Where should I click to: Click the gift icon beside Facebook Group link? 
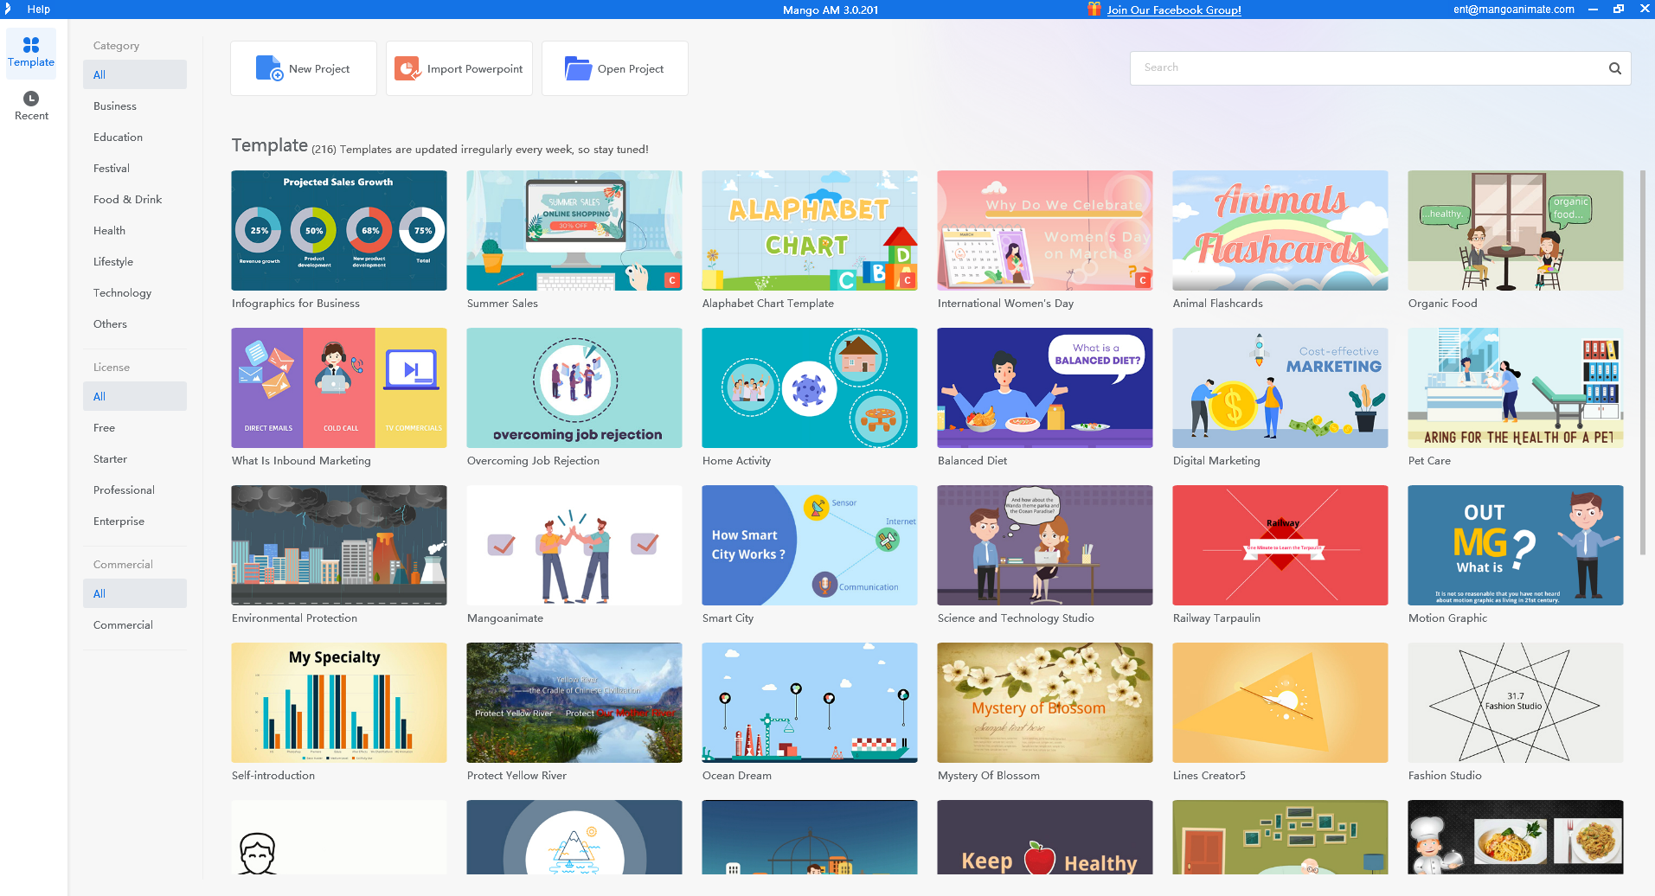tap(1094, 10)
